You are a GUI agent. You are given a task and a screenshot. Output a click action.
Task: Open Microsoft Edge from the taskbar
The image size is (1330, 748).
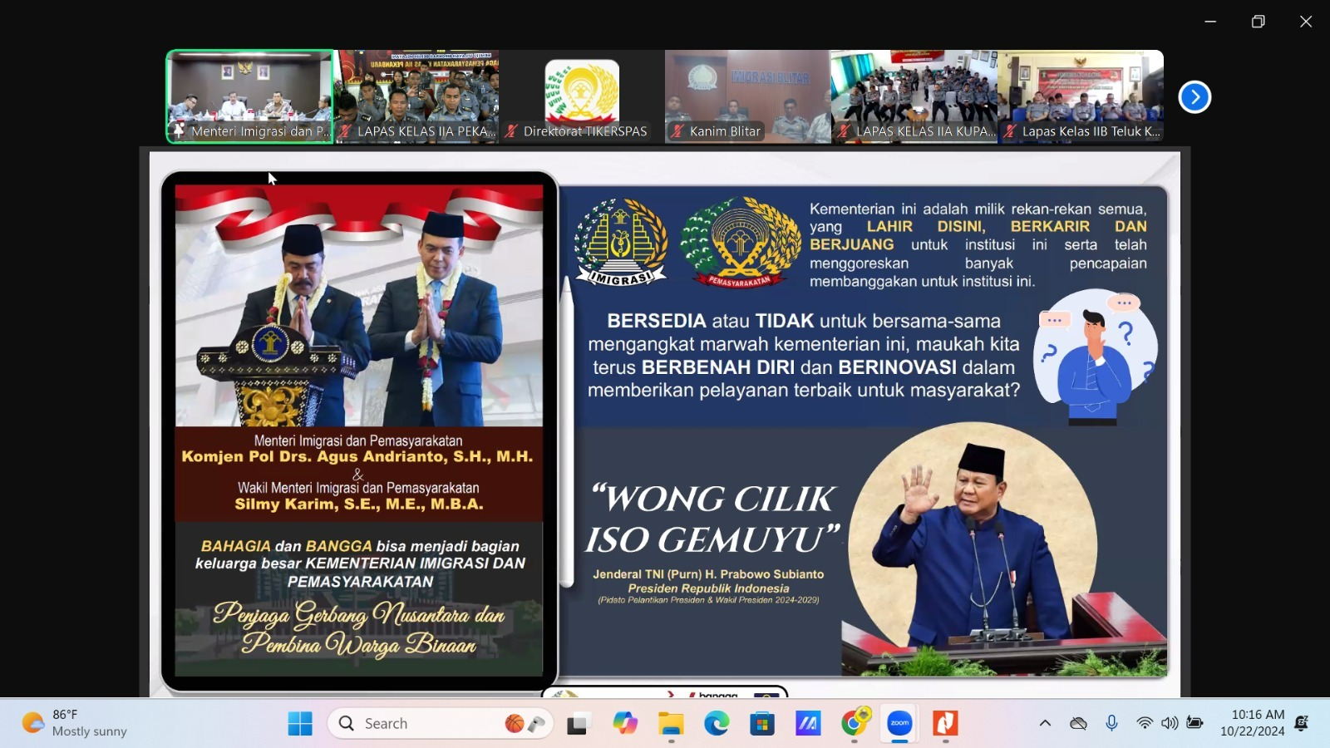click(x=717, y=724)
